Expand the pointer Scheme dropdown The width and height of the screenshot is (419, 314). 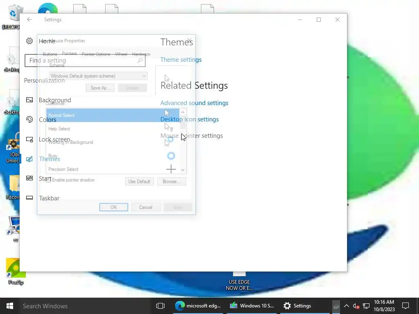pyautogui.click(x=98, y=76)
